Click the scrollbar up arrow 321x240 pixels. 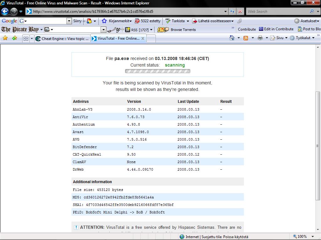[x=318, y=47]
